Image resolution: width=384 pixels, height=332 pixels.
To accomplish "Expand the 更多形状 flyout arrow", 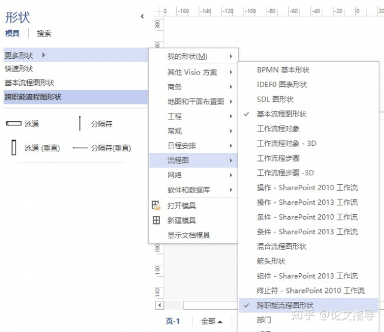I will [44, 55].
